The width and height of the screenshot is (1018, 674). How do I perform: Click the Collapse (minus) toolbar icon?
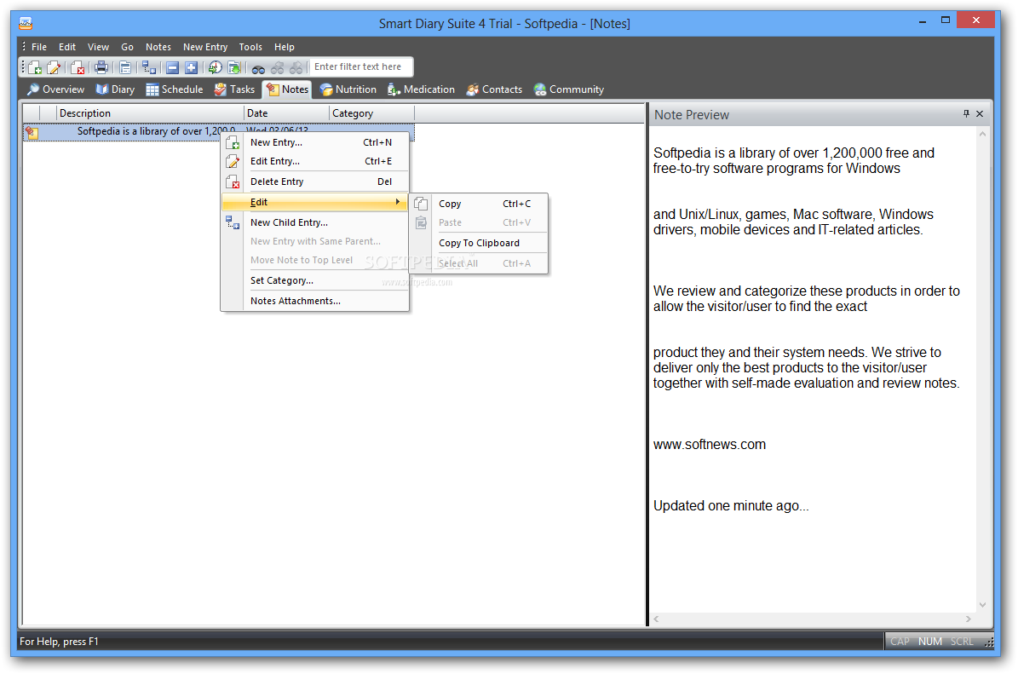coord(172,67)
